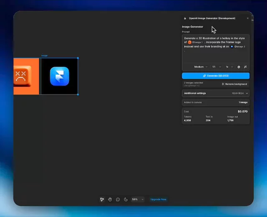Image resolution: width=267 pixels, height=217 pixels.
Task: Click the Text in value 204
Action: (x=208, y=120)
